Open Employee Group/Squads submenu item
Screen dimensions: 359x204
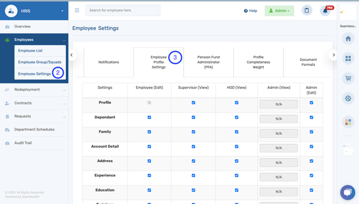coord(40,62)
